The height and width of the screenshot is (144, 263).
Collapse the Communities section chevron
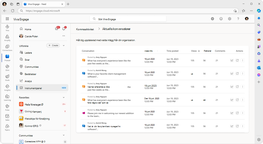pyautogui.click(x=64, y=135)
